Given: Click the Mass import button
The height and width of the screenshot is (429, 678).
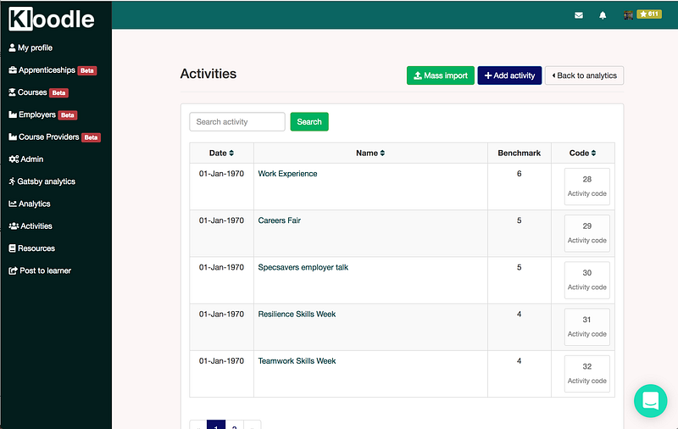Looking at the screenshot, I should (440, 75).
